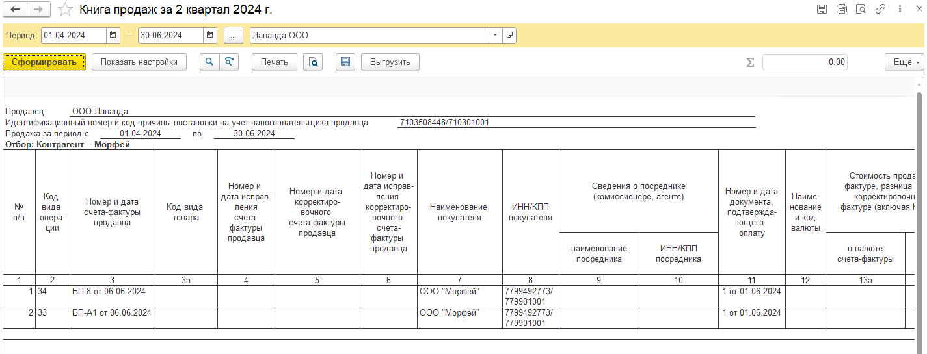Select payment document cell in row 2
Viewport: 927px width, 354px height.
(x=752, y=318)
